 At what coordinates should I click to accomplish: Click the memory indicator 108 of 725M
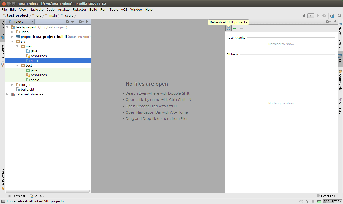[x=333, y=201]
